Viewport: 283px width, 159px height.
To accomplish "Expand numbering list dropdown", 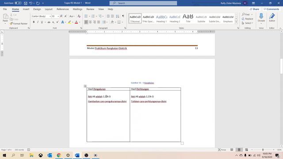I will (96, 16).
